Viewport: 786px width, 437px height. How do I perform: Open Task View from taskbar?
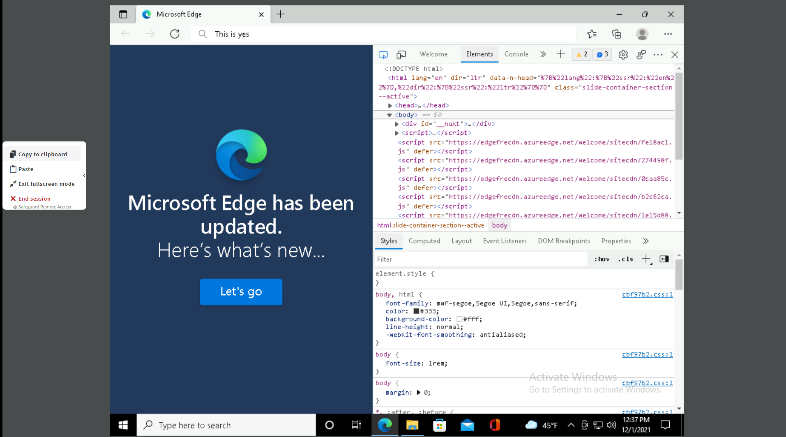356,425
